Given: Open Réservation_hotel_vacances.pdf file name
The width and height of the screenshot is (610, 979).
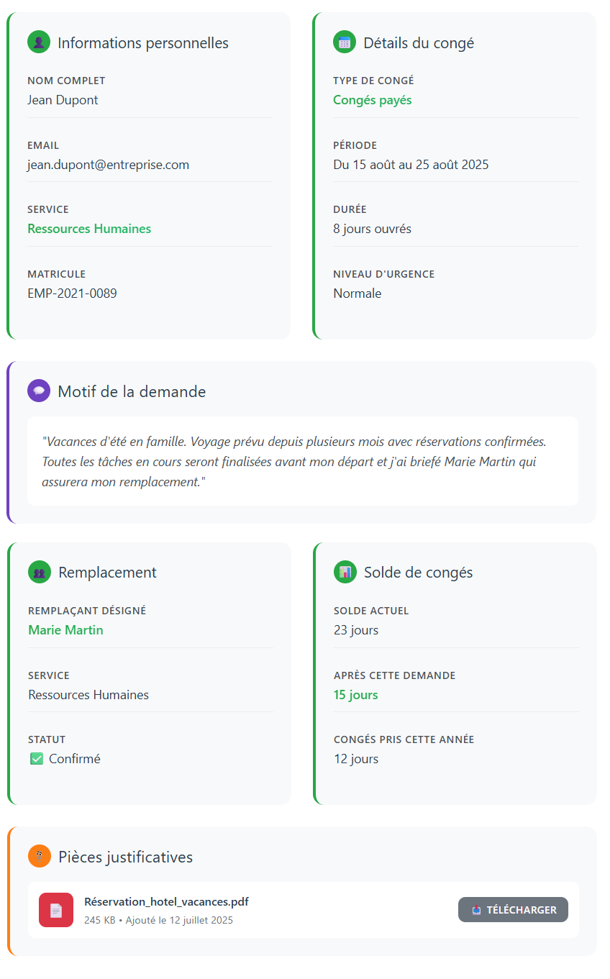Looking at the screenshot, I should tap(166, 901).
